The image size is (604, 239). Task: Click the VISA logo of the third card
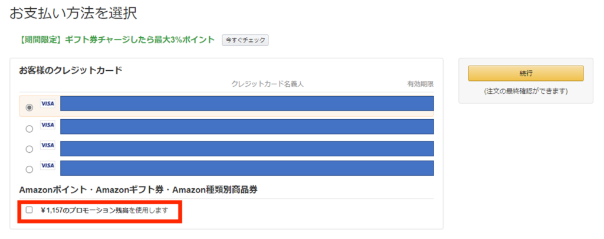point(48,145)
